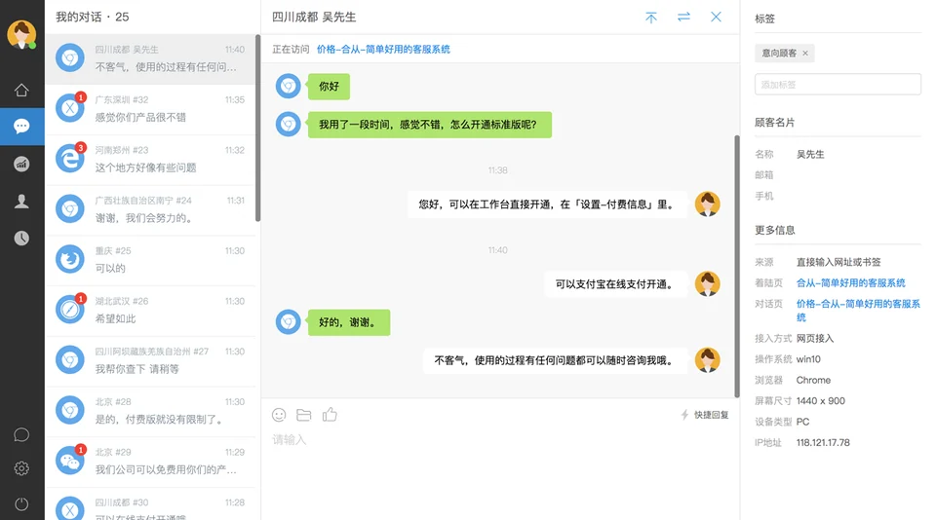
Task: Select the chat conversations sidebar icon
Action: 21,127
